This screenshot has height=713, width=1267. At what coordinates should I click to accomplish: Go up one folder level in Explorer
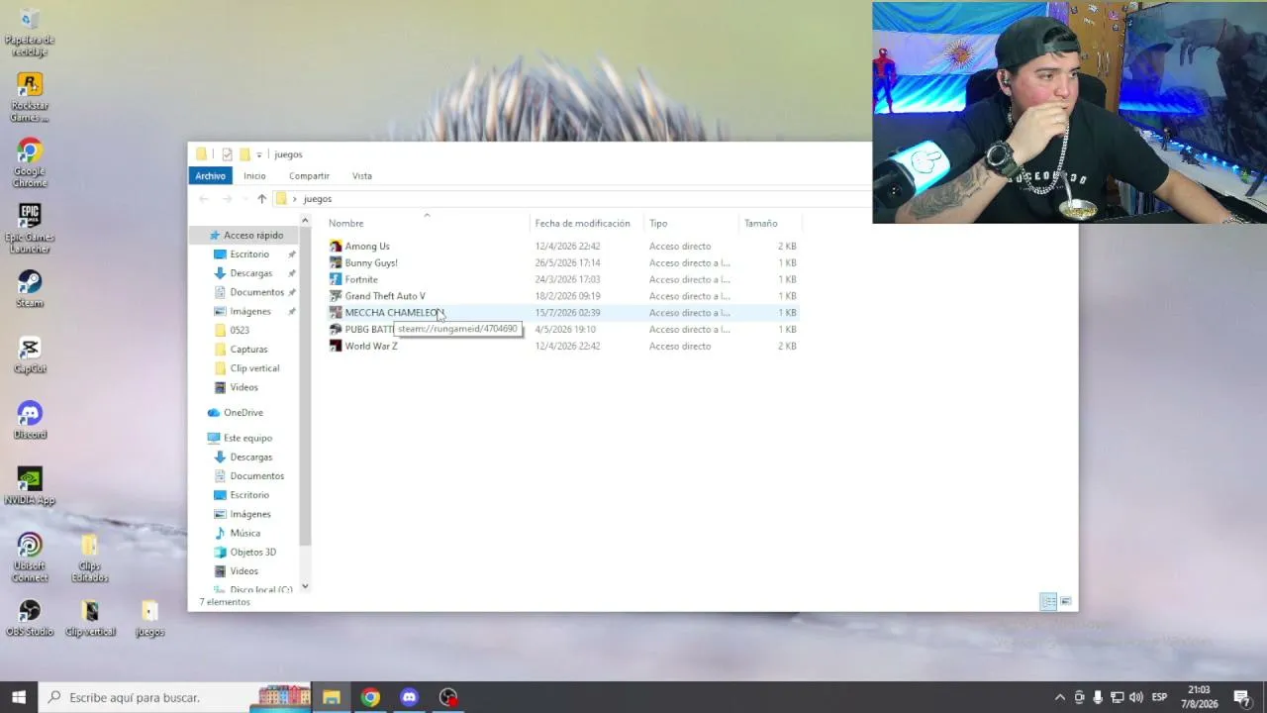point(261,199)
